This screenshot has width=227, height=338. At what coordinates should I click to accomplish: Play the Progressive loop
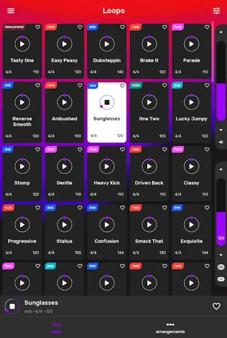tap(22, 225)
